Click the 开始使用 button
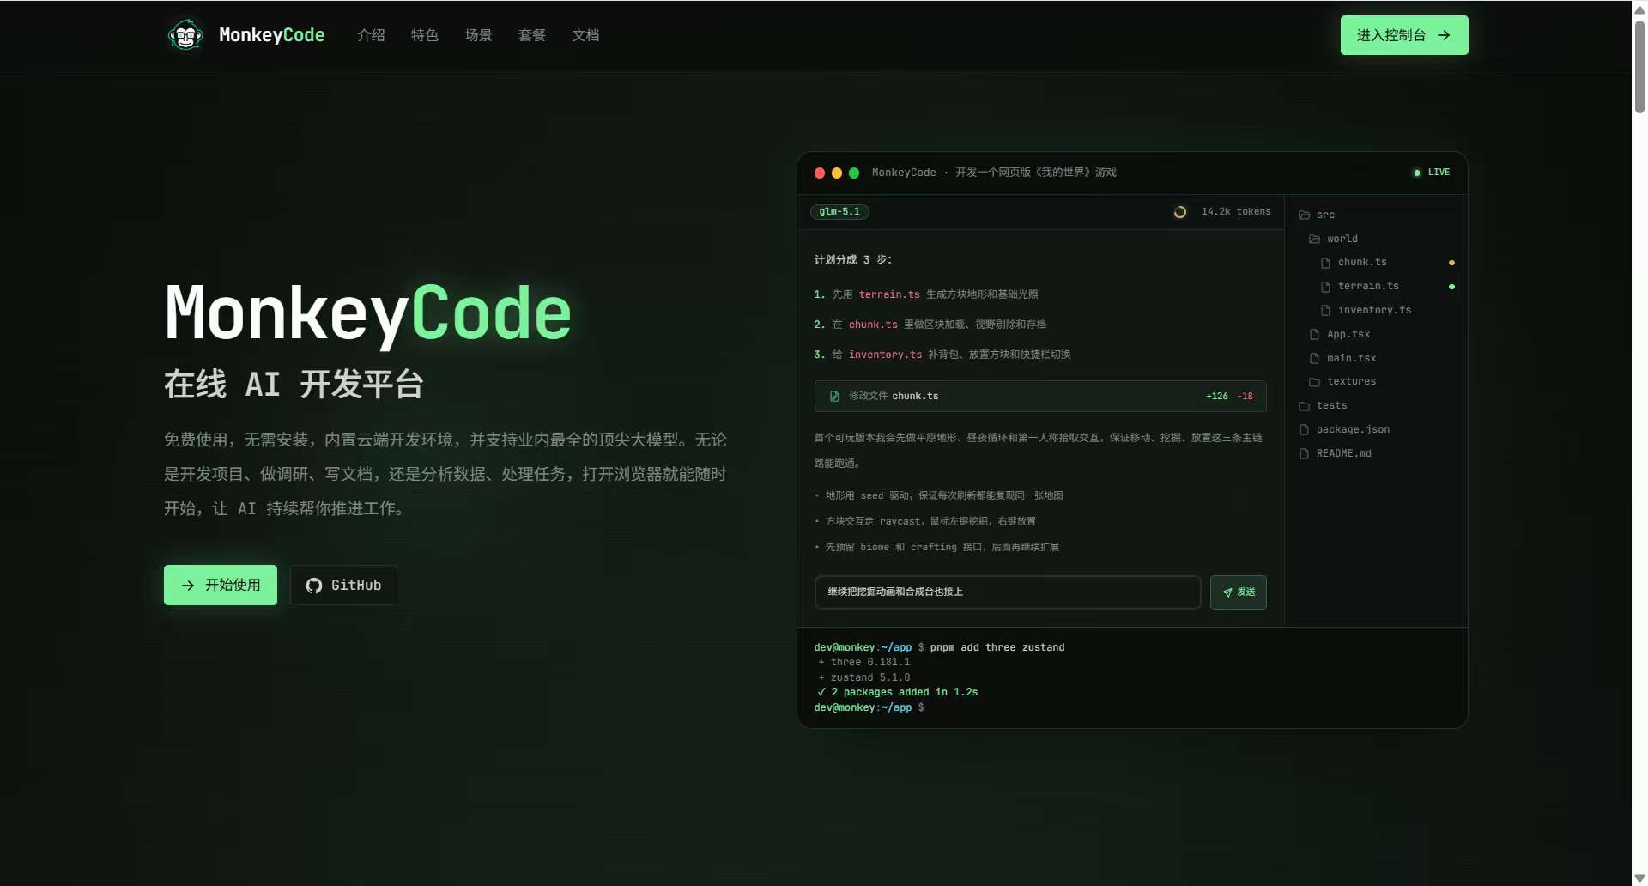The image size is (1648, 886). click(221, 585)
